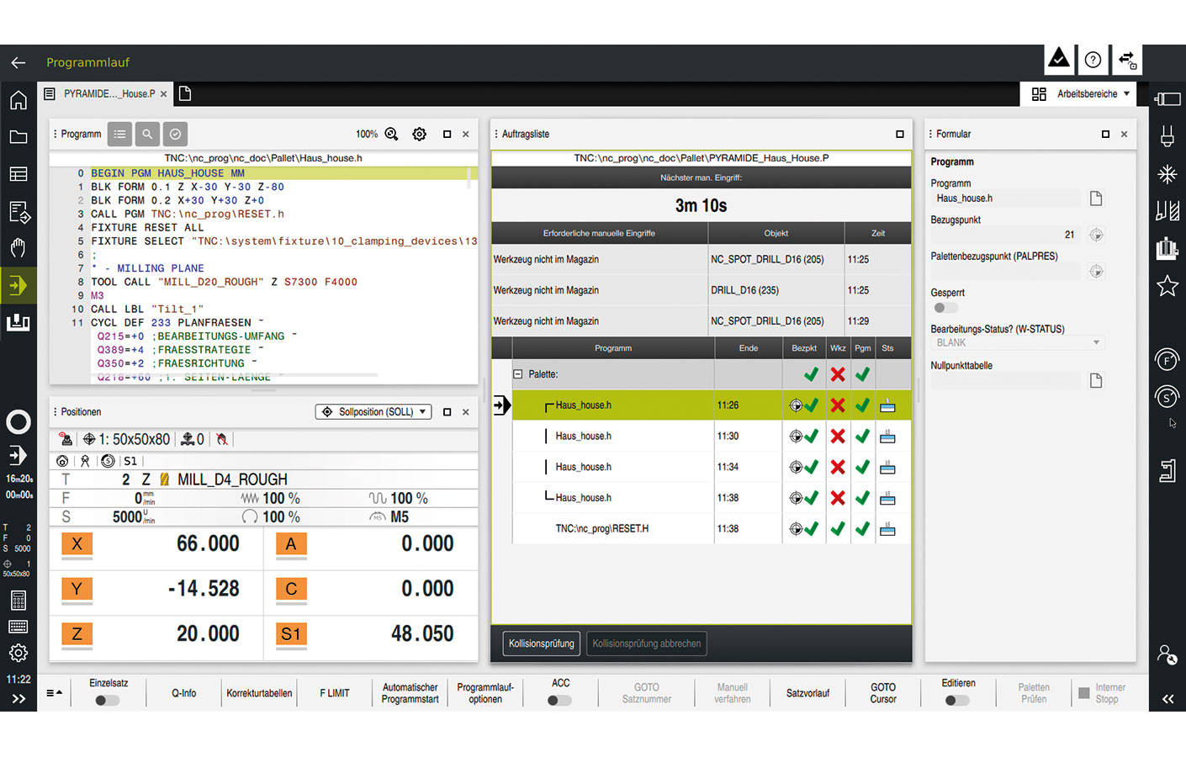Toggle the Editieren switch

[x=957, y=700]
